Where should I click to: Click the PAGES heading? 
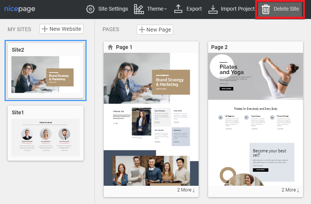pos(111,29)
